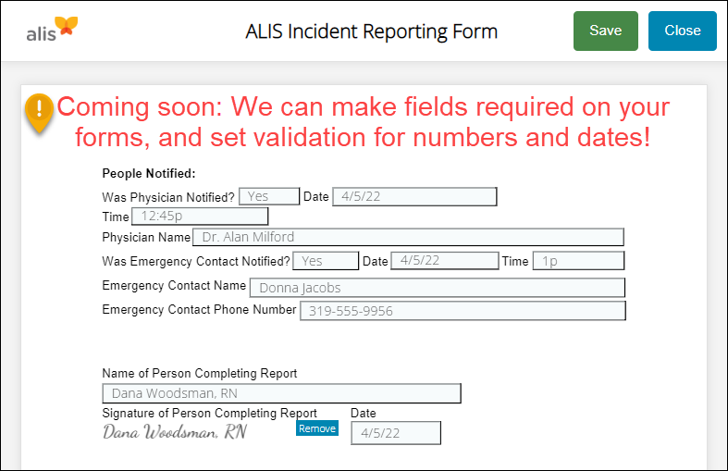Edit the Was Physician Notified field
The width and height of the screenshot is (728, 471).
[269, 196]
